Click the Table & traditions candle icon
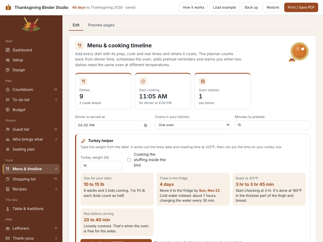 pyautogui.click(x=8, y=209)
